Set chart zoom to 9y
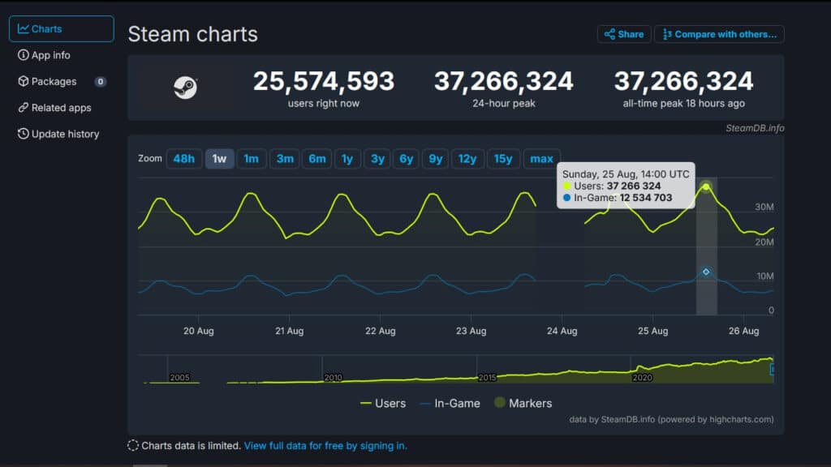The height and width of the screenshot is (467, 831). pos(436,159)
